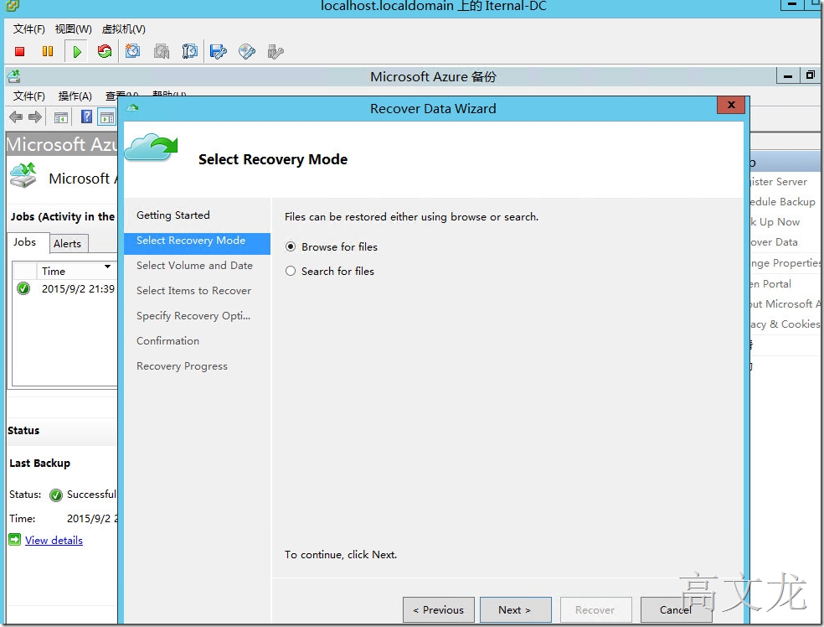The image size is (824, 627).
Task: Switch to the Alerts tab
Action: [x=67, y=244]
